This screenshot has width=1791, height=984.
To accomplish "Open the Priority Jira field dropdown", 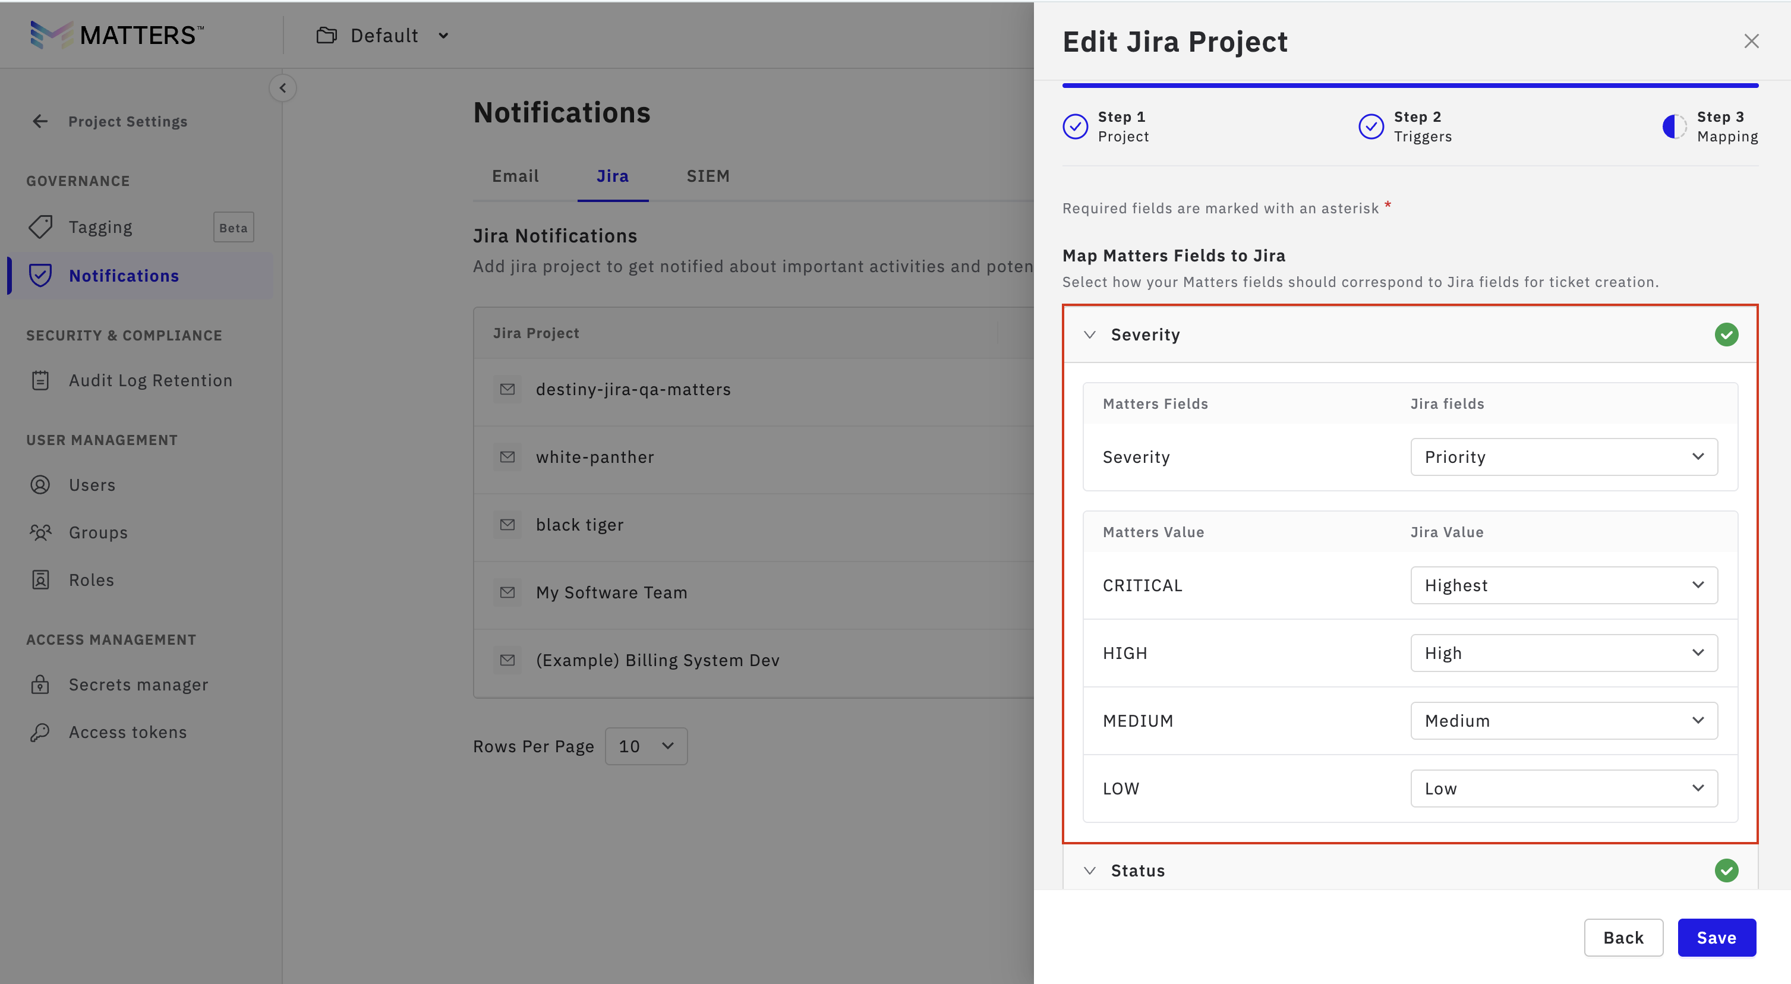I will point(1563,457).
